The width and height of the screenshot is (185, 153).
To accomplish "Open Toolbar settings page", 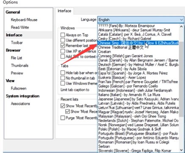I will pos(17,43).
